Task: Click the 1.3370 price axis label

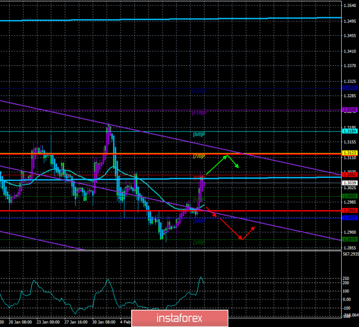Action: (350, 66)
